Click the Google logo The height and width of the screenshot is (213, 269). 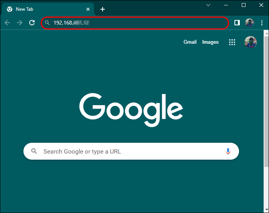coord(131,110)
